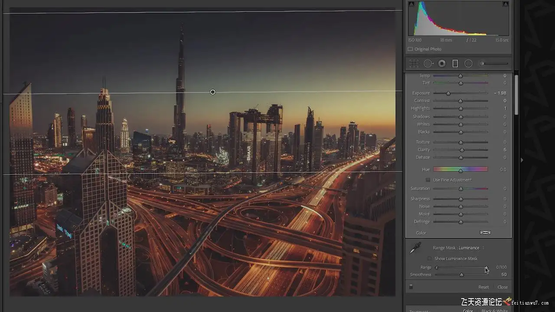Image resolution: width=555 pixels, height=312 pixels.
Task: Click the Clarity value 5
Action: click(x=505, y=150)
